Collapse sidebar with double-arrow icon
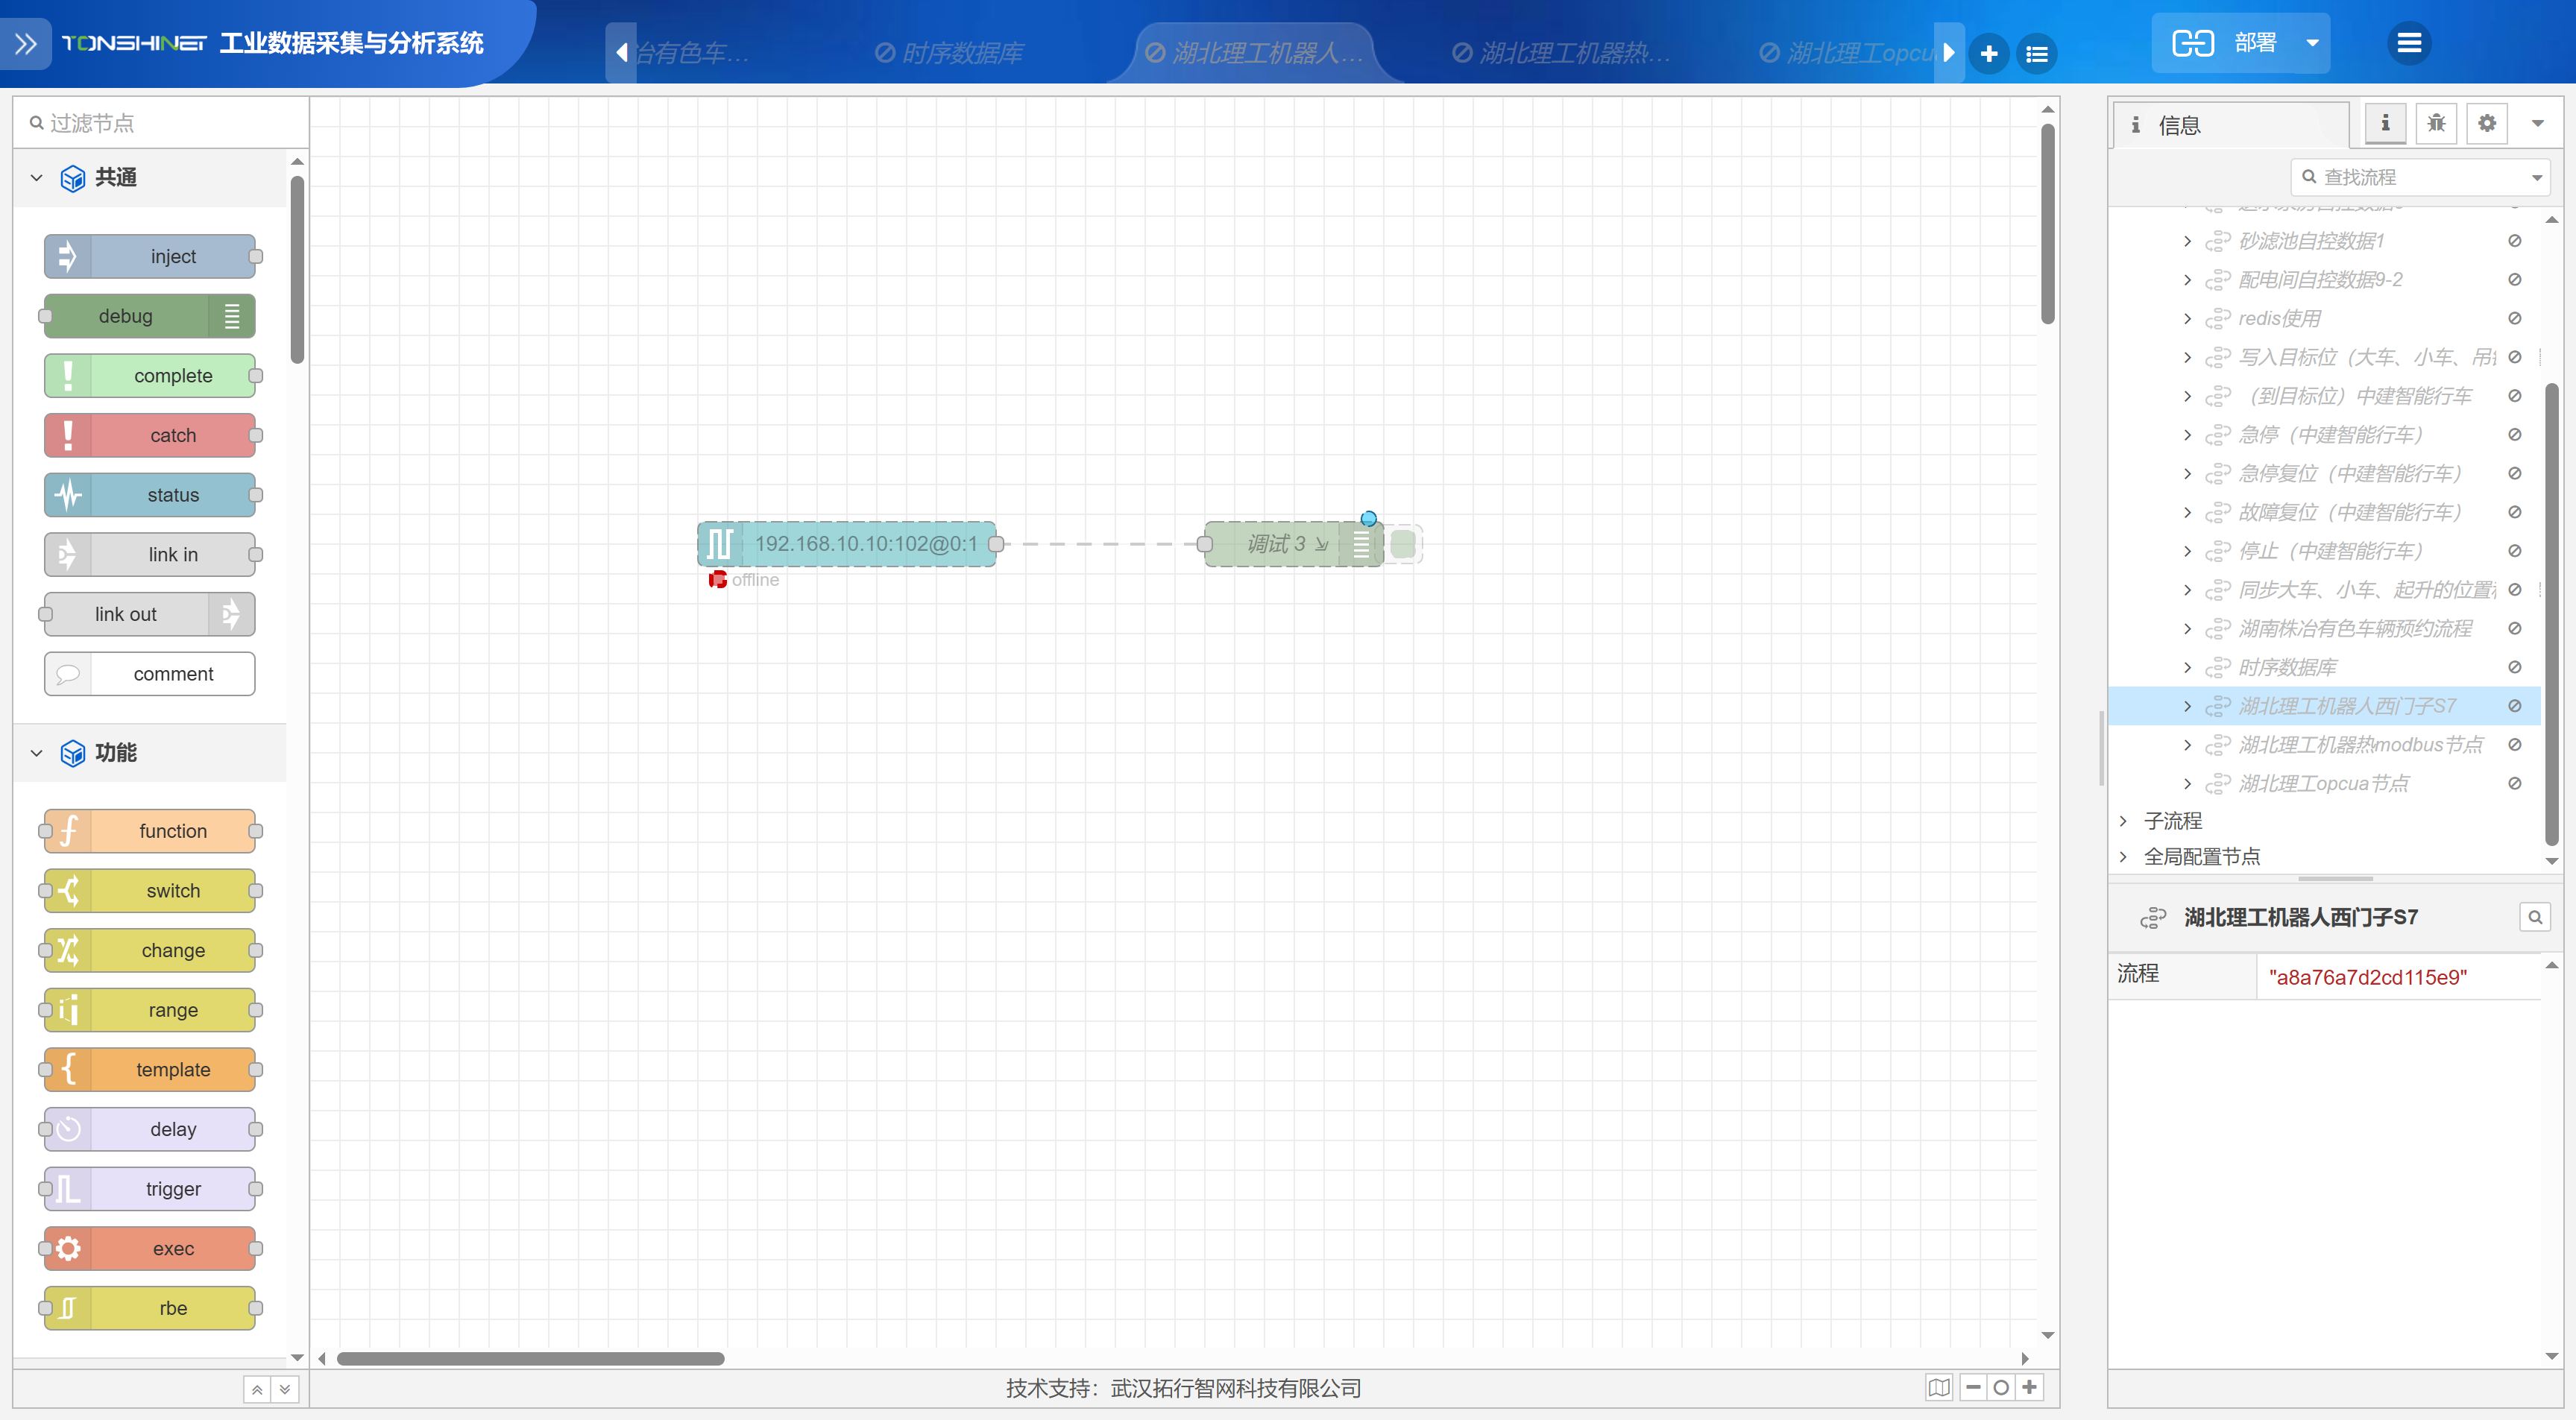Image resolution: width=2576 pixels, height=1420 pixels. click(26, 43)
